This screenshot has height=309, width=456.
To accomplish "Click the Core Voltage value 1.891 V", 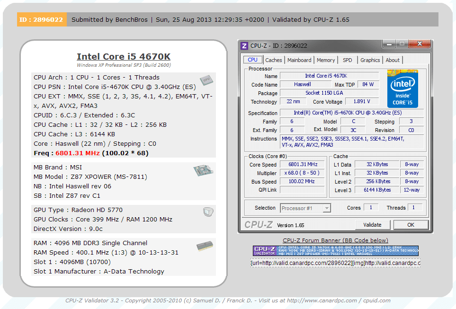I will tap(362, 101).
